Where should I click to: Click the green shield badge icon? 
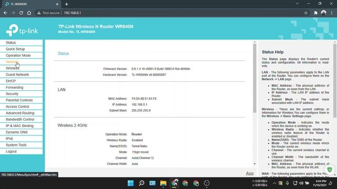[x=330, y=170]
